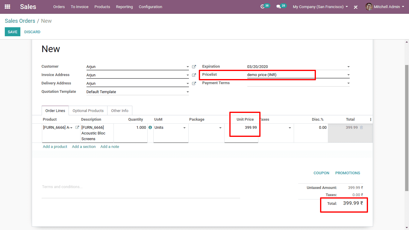Click the COUPON button
The height and width of the screenshot is (230, 409).
[321, 173]
